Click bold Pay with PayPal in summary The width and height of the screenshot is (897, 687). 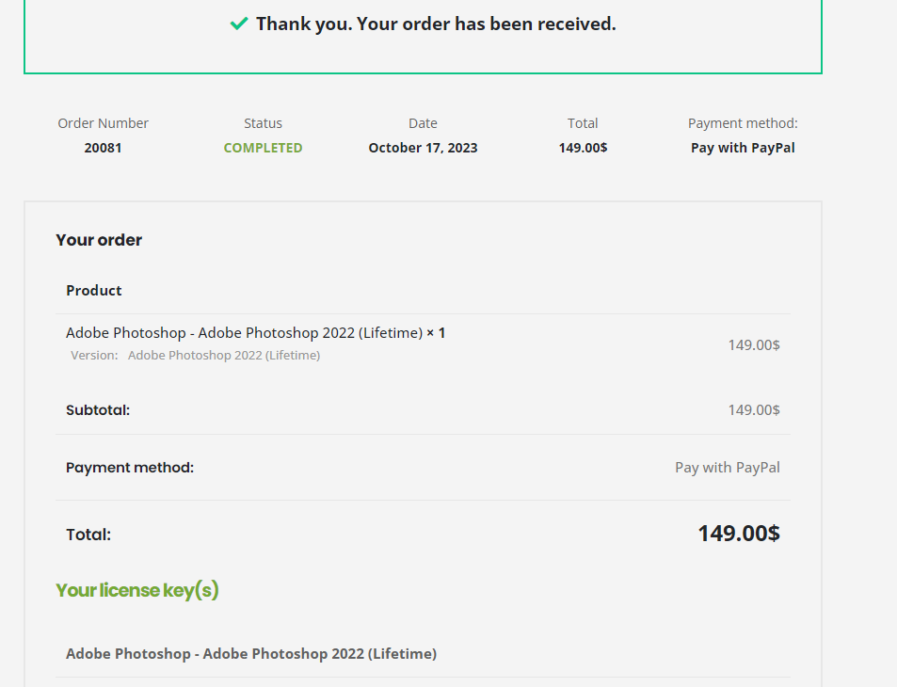pyautogui.click(x=743, y=148)
